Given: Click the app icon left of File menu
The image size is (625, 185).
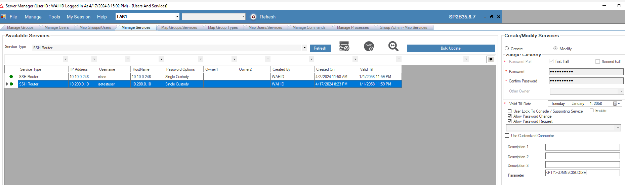Looking at the screenshot, I should 3,17.
